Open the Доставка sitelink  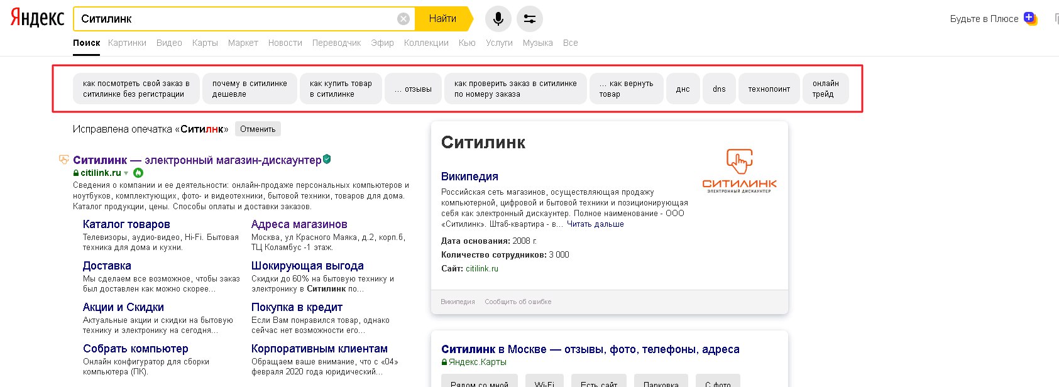click(x=107, y=266)
